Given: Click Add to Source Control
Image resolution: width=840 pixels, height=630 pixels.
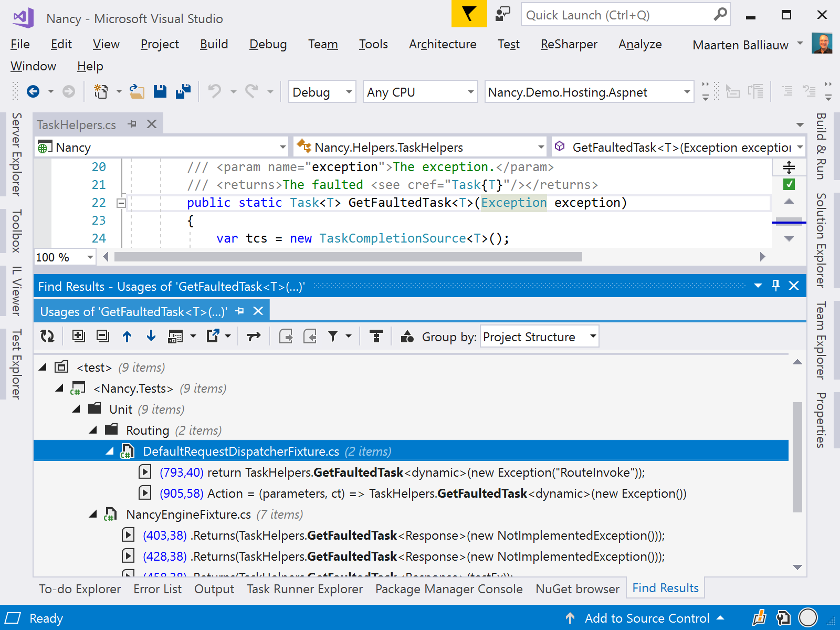Looking at the screenshot, I should [x=647, y=618].
